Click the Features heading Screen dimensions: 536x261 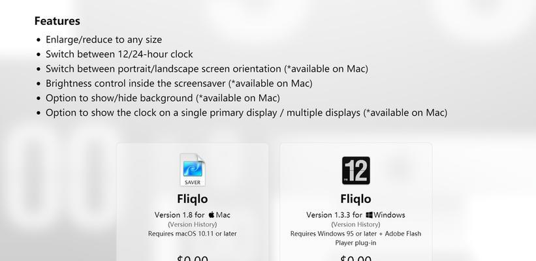pos(57,21)
